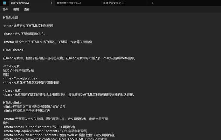This screenshot has height=140, width=221.
Task: Click the meta name="description" line
Action: pos(60,135)
